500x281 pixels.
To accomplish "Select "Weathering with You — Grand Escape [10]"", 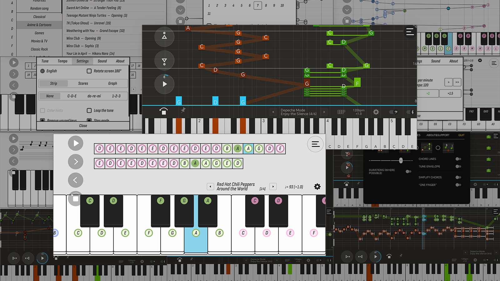I will coord(95,31).
